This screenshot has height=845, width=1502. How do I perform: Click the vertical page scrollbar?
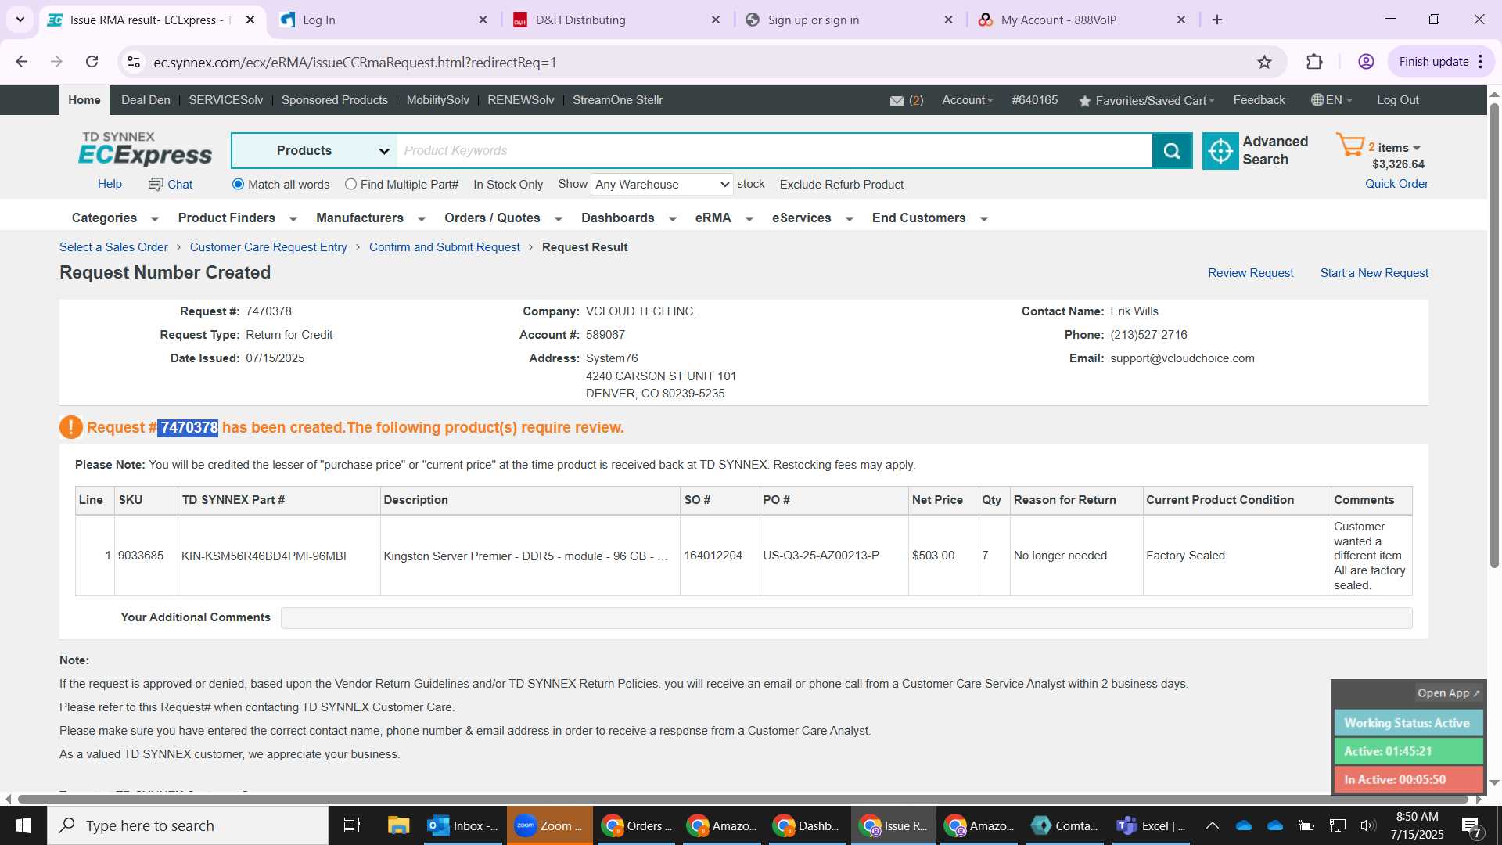pyautogui.click(x=1494, y=336)
